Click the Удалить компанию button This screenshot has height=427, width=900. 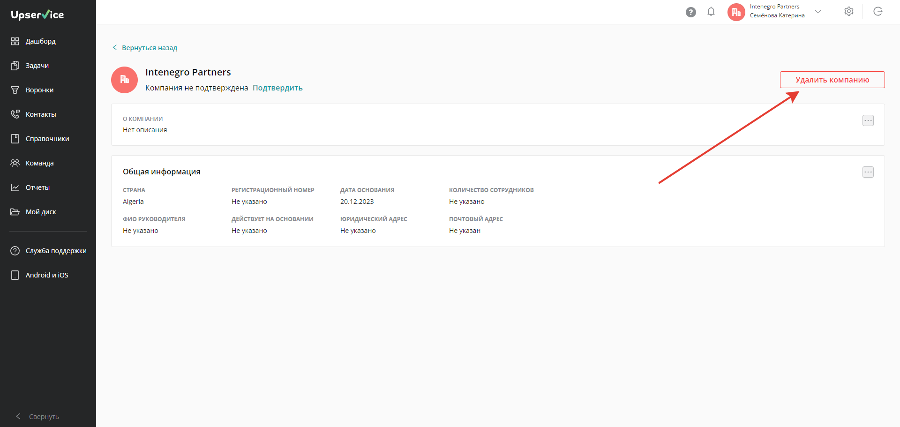pyautogui.click(x=832, y=80)
